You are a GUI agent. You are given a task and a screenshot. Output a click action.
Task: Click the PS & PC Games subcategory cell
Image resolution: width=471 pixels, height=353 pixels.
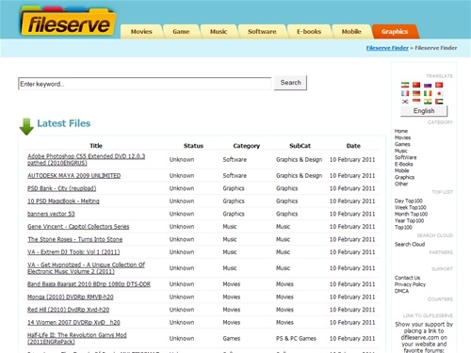tap(296, 338)
